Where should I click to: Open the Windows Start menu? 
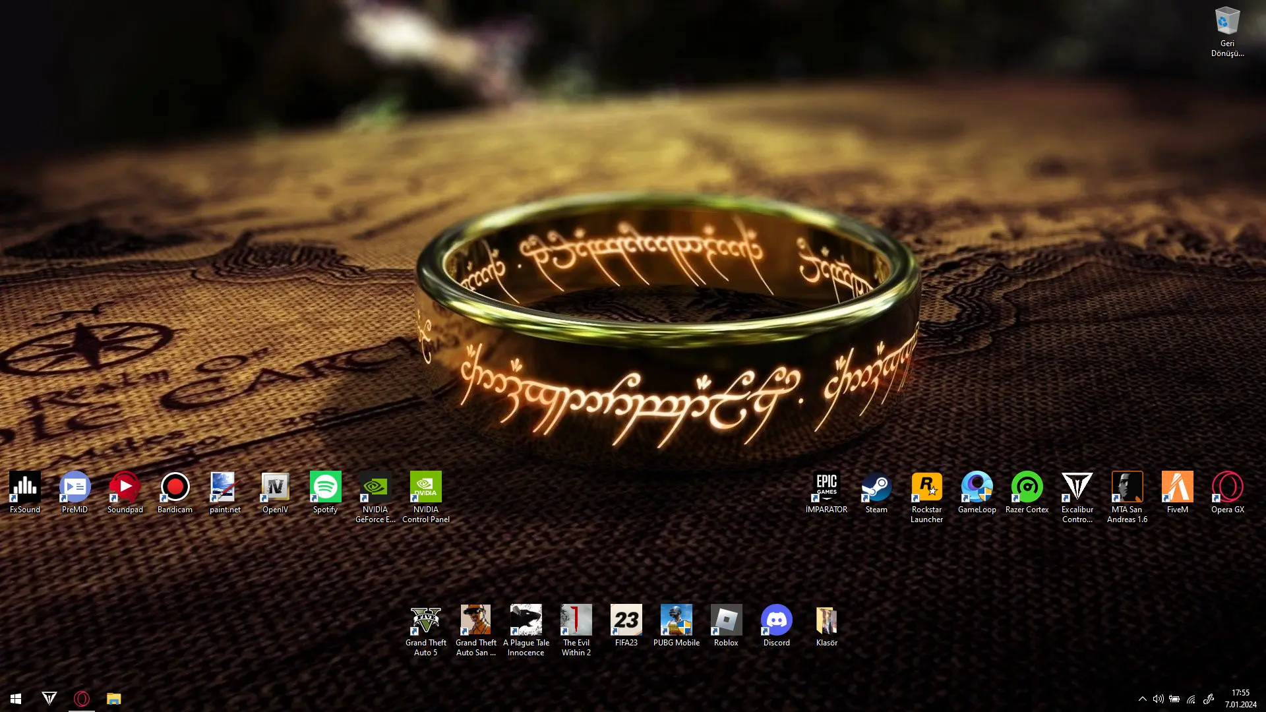pos(16,698)
